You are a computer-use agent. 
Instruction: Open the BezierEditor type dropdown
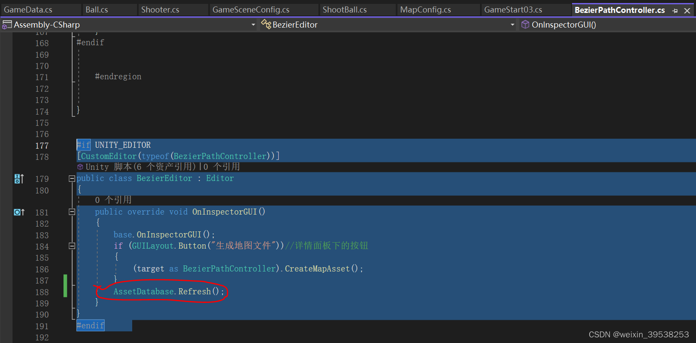tap(512, 25)
